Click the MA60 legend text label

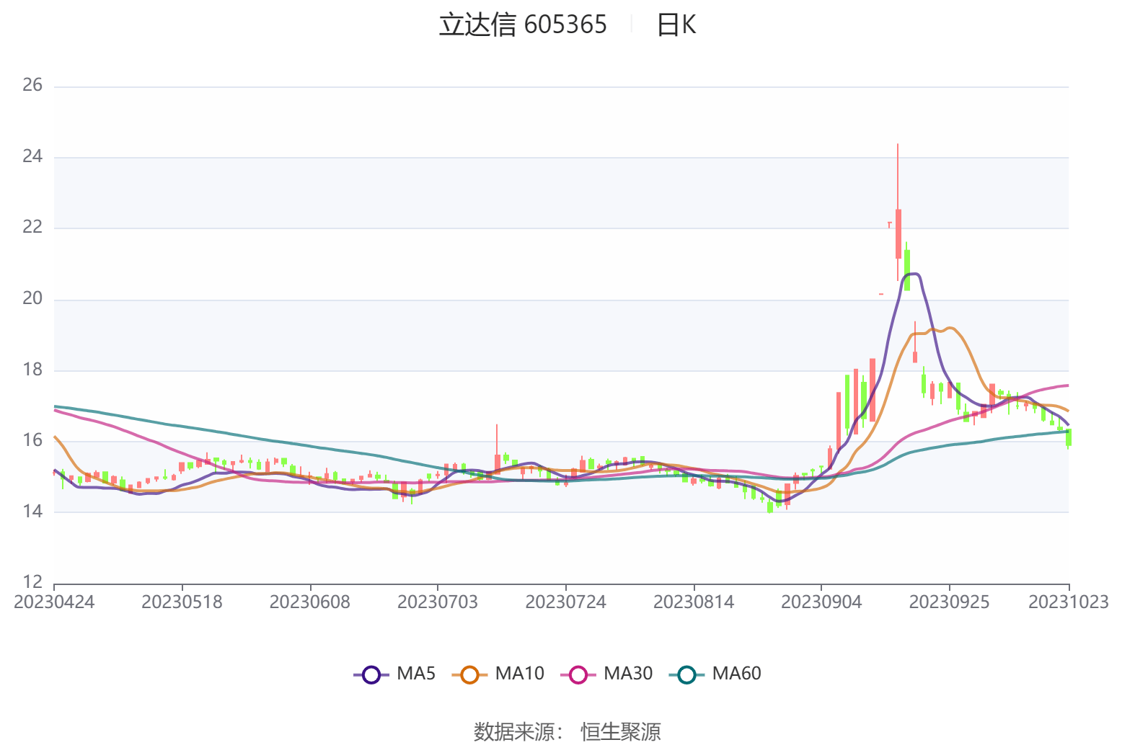point(736,674)
